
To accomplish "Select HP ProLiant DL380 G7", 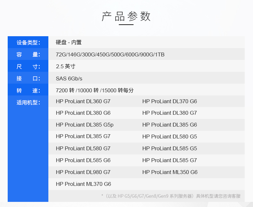I will click(170, 113).
